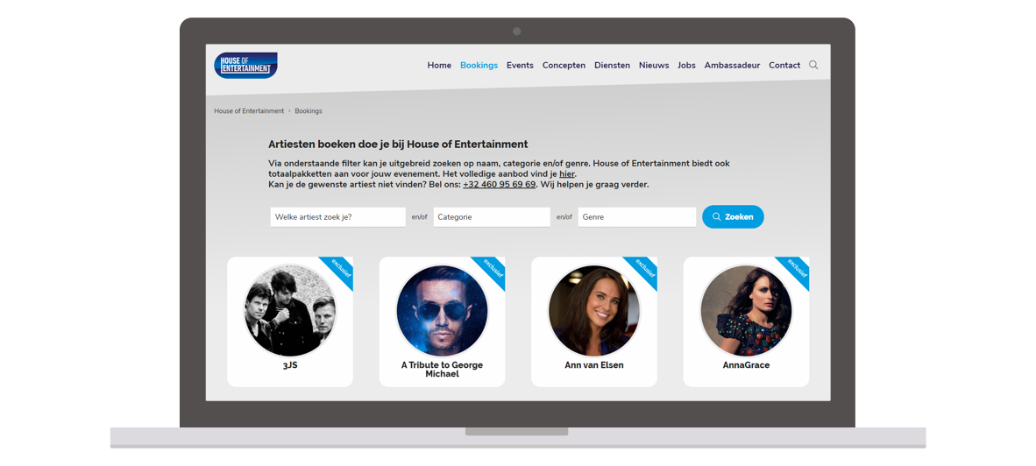Click the AnnaGrace name
1036x466 pixels.
point(746,365)
